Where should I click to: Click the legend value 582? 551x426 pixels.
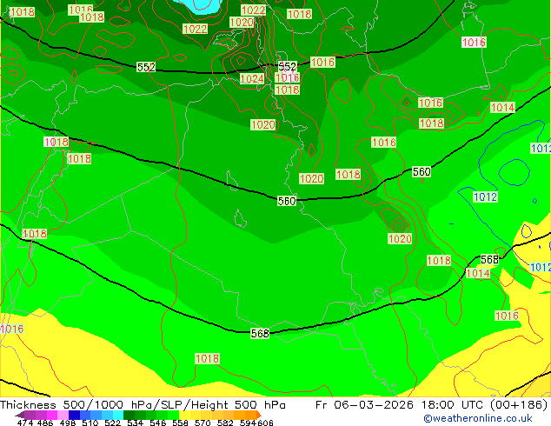pos(225,423)
